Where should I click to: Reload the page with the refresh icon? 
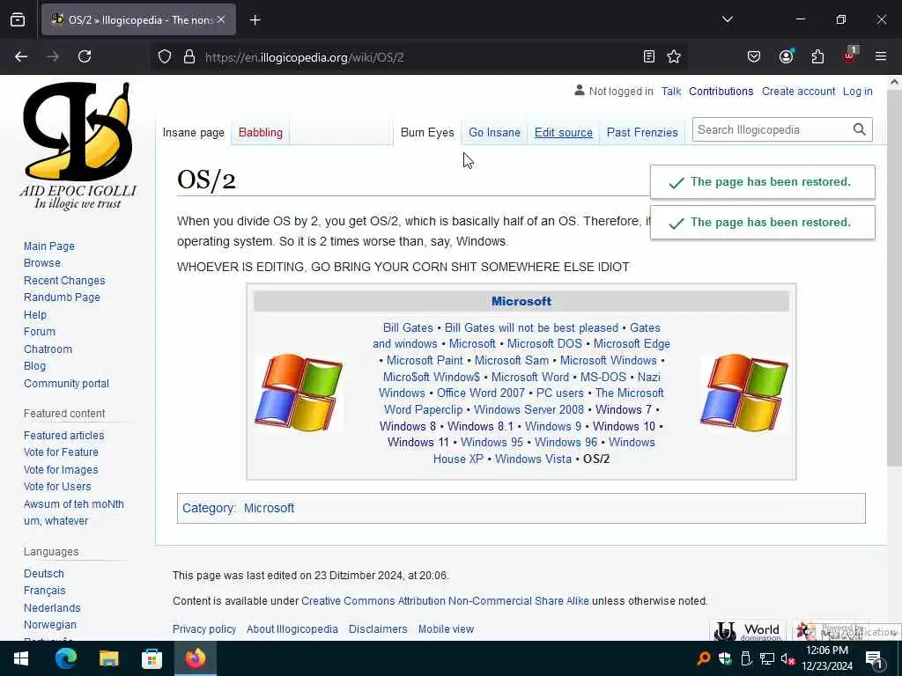[x=85, y=56]
